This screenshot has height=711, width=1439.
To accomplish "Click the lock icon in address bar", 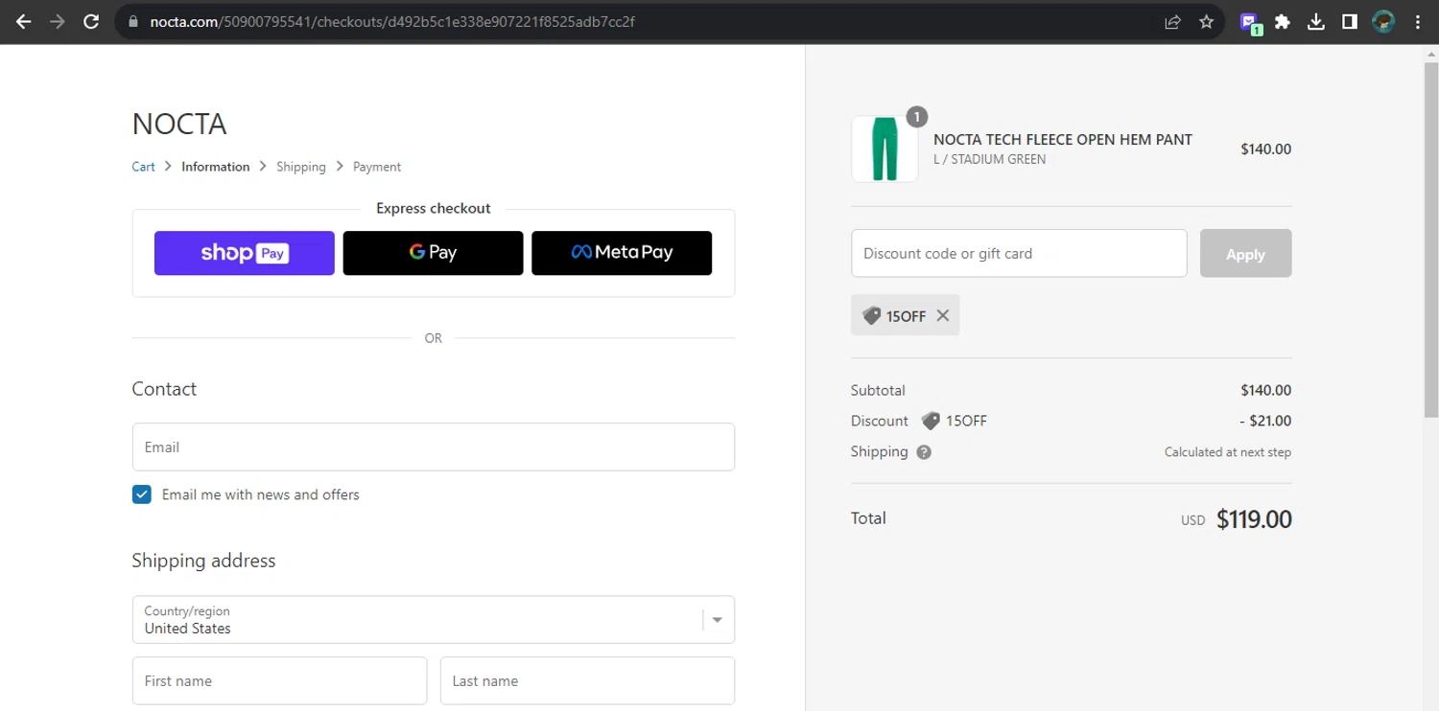I will (x=133, y=21).
